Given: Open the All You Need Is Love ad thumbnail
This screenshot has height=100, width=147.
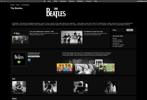Looking at the screenshot, I should [x=19, y=86].
